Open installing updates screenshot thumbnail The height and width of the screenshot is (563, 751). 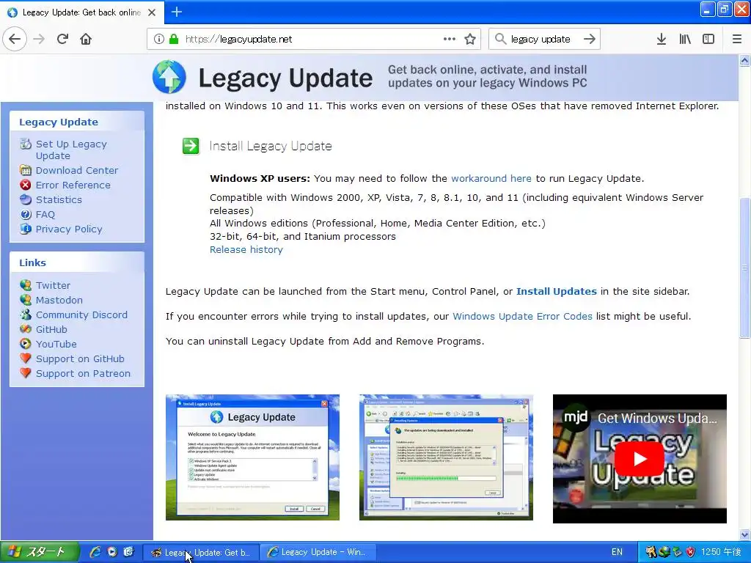[x=446, y=457]
